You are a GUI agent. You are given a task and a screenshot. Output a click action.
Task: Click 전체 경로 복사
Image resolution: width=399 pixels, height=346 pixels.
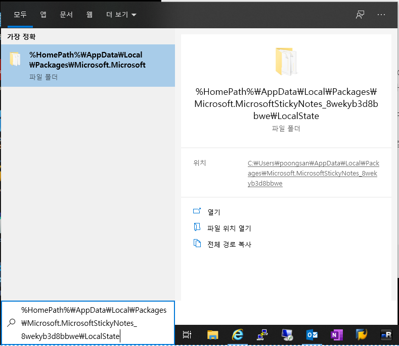[x=229, y=244]
